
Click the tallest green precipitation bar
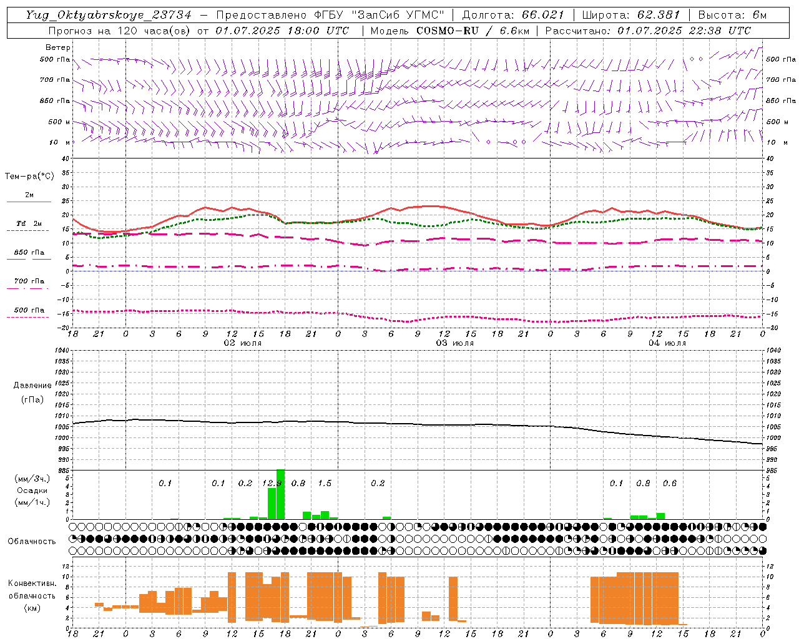pyautogui.click(x=281, y=494)
